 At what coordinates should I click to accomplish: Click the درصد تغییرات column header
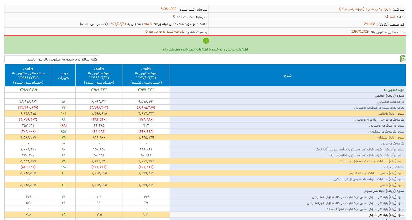(x=65, y=76)
